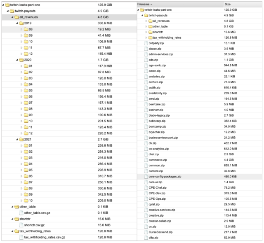Click the 350.6 MiB size value
The width and height of the screenshot is (264, 243).
(x=105, y=23)
